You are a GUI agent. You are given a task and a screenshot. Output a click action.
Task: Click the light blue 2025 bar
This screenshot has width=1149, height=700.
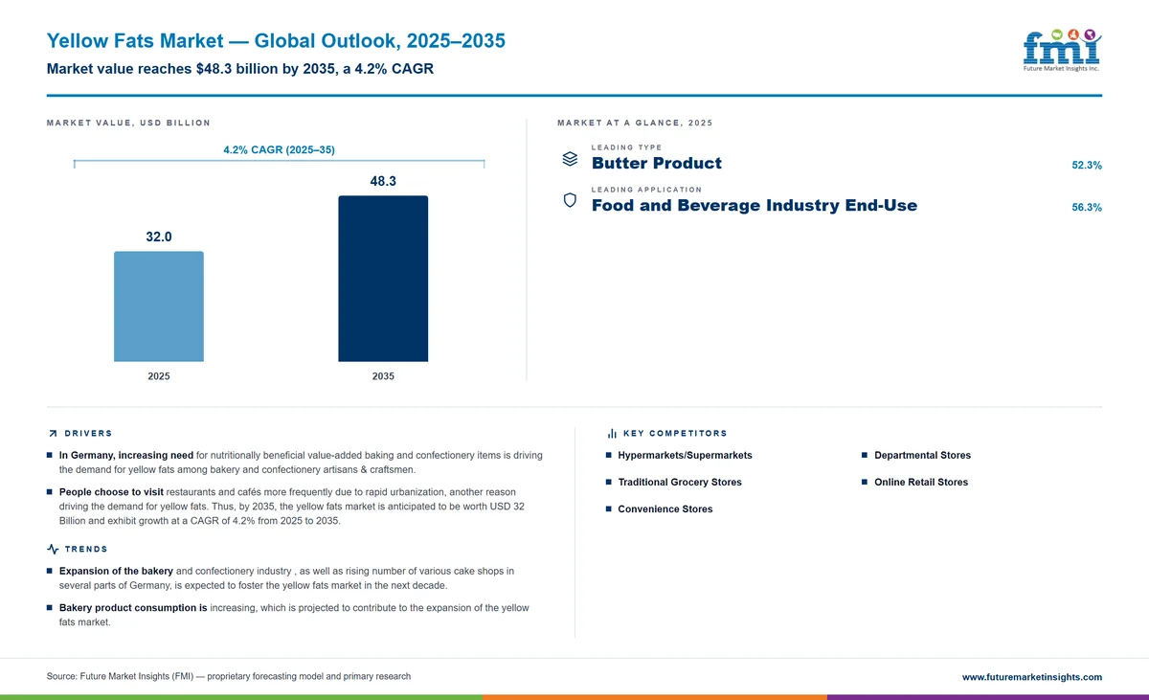pos(159,306)
